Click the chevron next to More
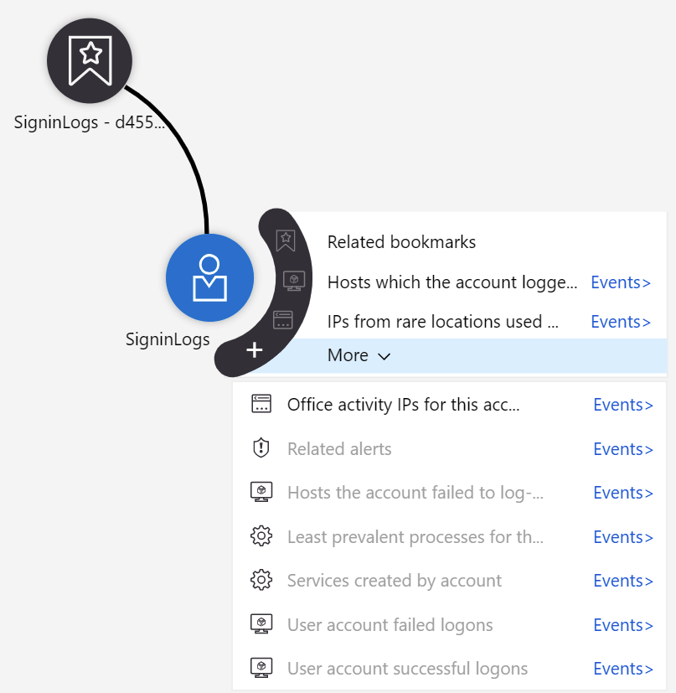 [384, 357]
